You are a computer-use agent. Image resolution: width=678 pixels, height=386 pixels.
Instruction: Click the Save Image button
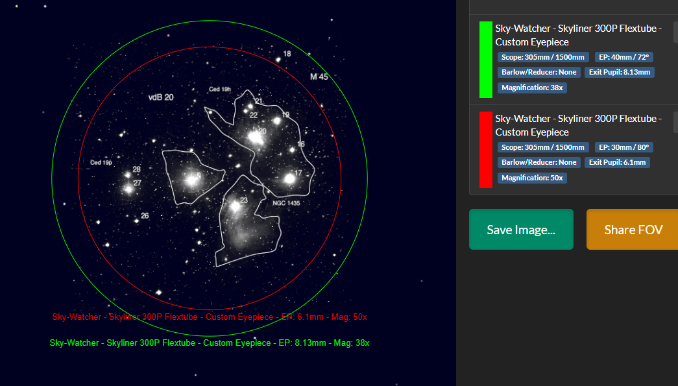tap(521, 229)
